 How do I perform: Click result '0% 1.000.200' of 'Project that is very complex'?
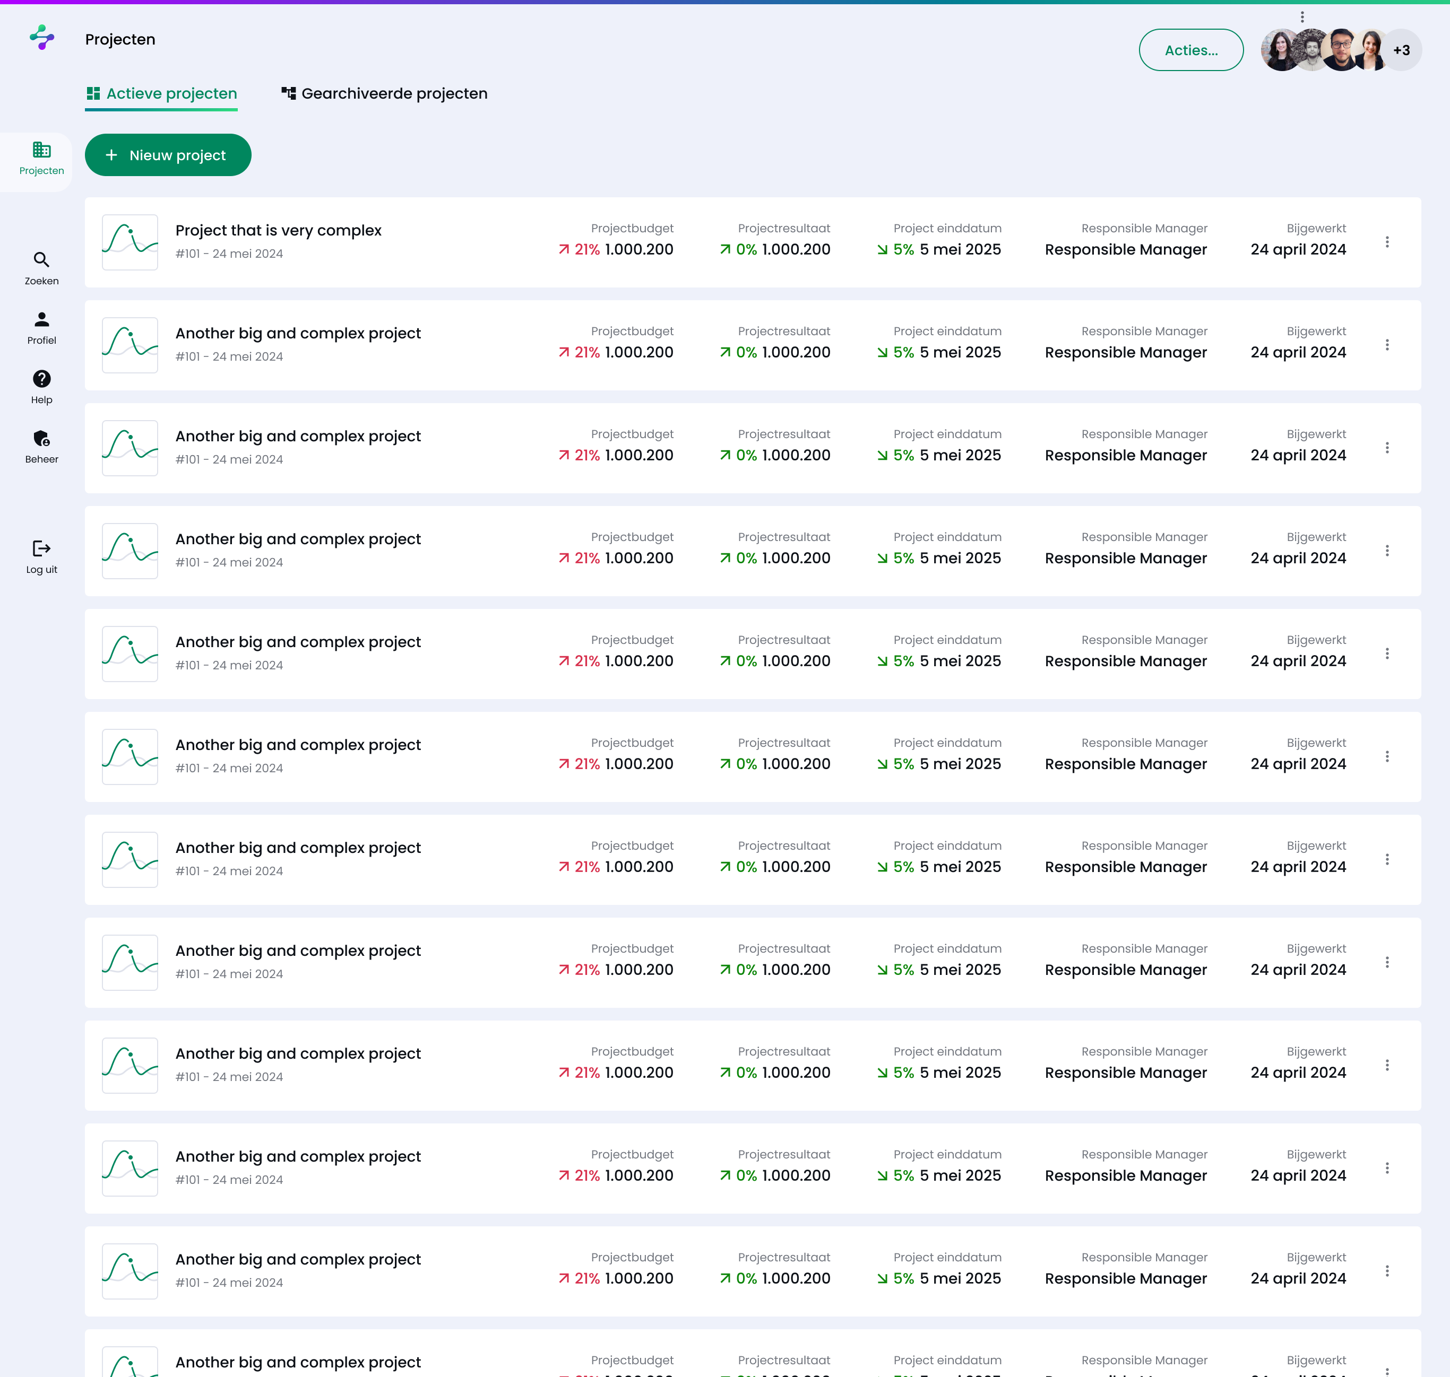775,249
